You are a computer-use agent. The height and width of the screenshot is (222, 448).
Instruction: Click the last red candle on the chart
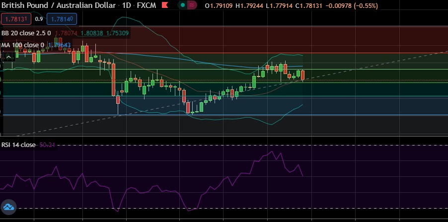(x=302, y=75)
